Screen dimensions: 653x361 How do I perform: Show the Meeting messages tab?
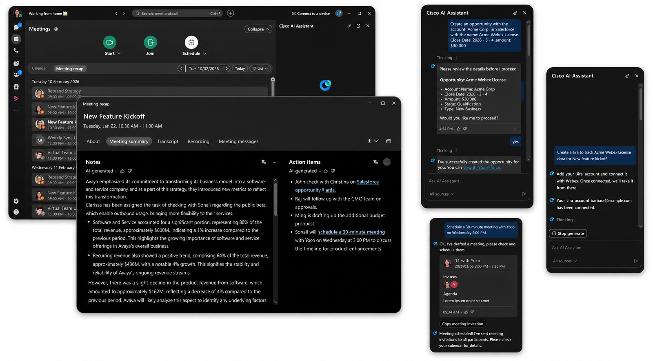(238, 141)
